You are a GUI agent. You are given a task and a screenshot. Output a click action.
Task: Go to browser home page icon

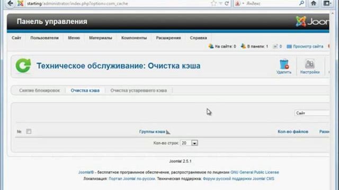coord(314,3)
